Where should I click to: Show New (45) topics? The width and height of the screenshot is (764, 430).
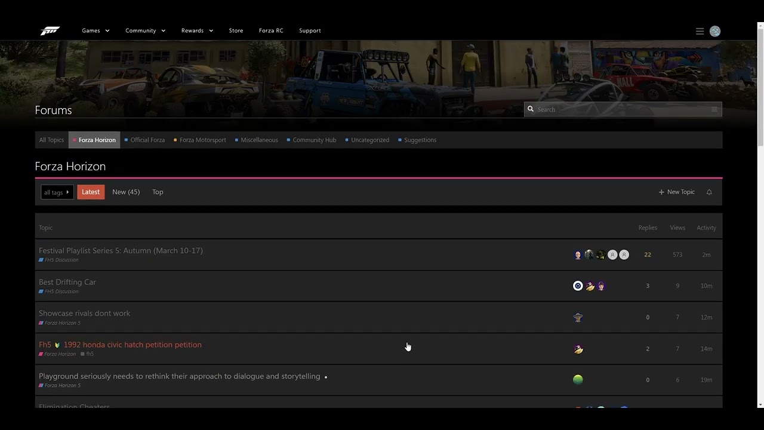click(126, 192)
